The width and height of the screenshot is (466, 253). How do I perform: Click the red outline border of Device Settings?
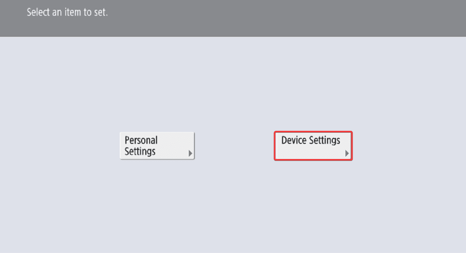(x=313, y=132)
